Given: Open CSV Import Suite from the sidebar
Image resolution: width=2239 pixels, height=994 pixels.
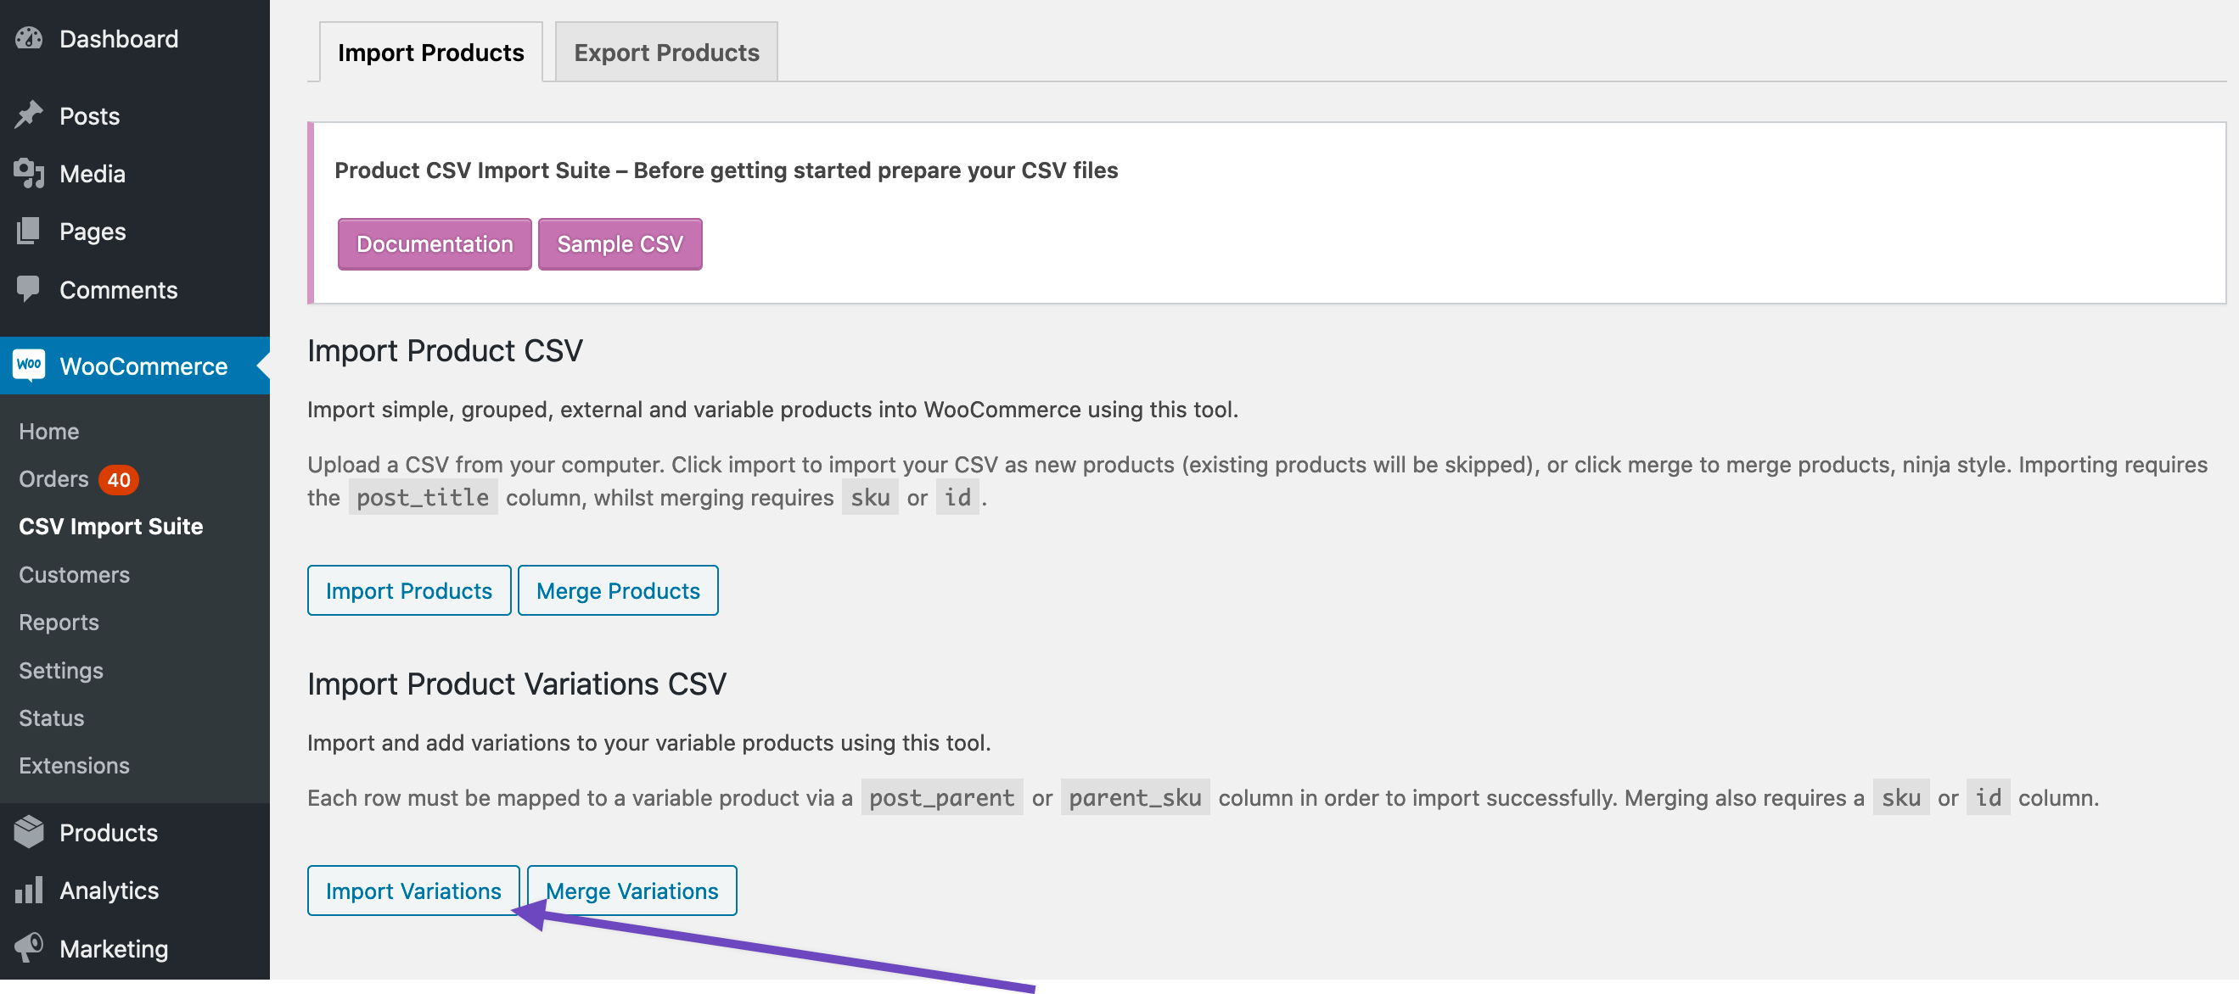Looking at the screenshot, I should (x=109, y=526).
